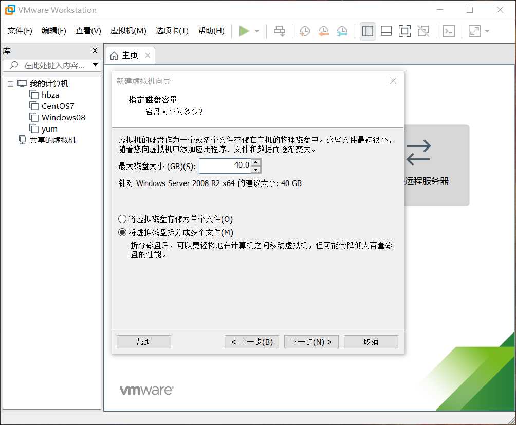Click 下一步(N) next button

[311, 342]
